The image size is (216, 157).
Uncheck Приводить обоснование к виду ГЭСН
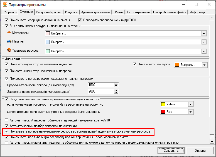80,20
